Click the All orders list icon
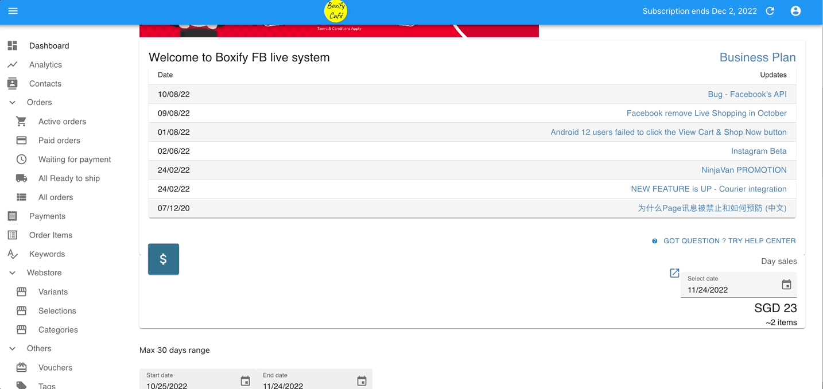 click(22, 197)
